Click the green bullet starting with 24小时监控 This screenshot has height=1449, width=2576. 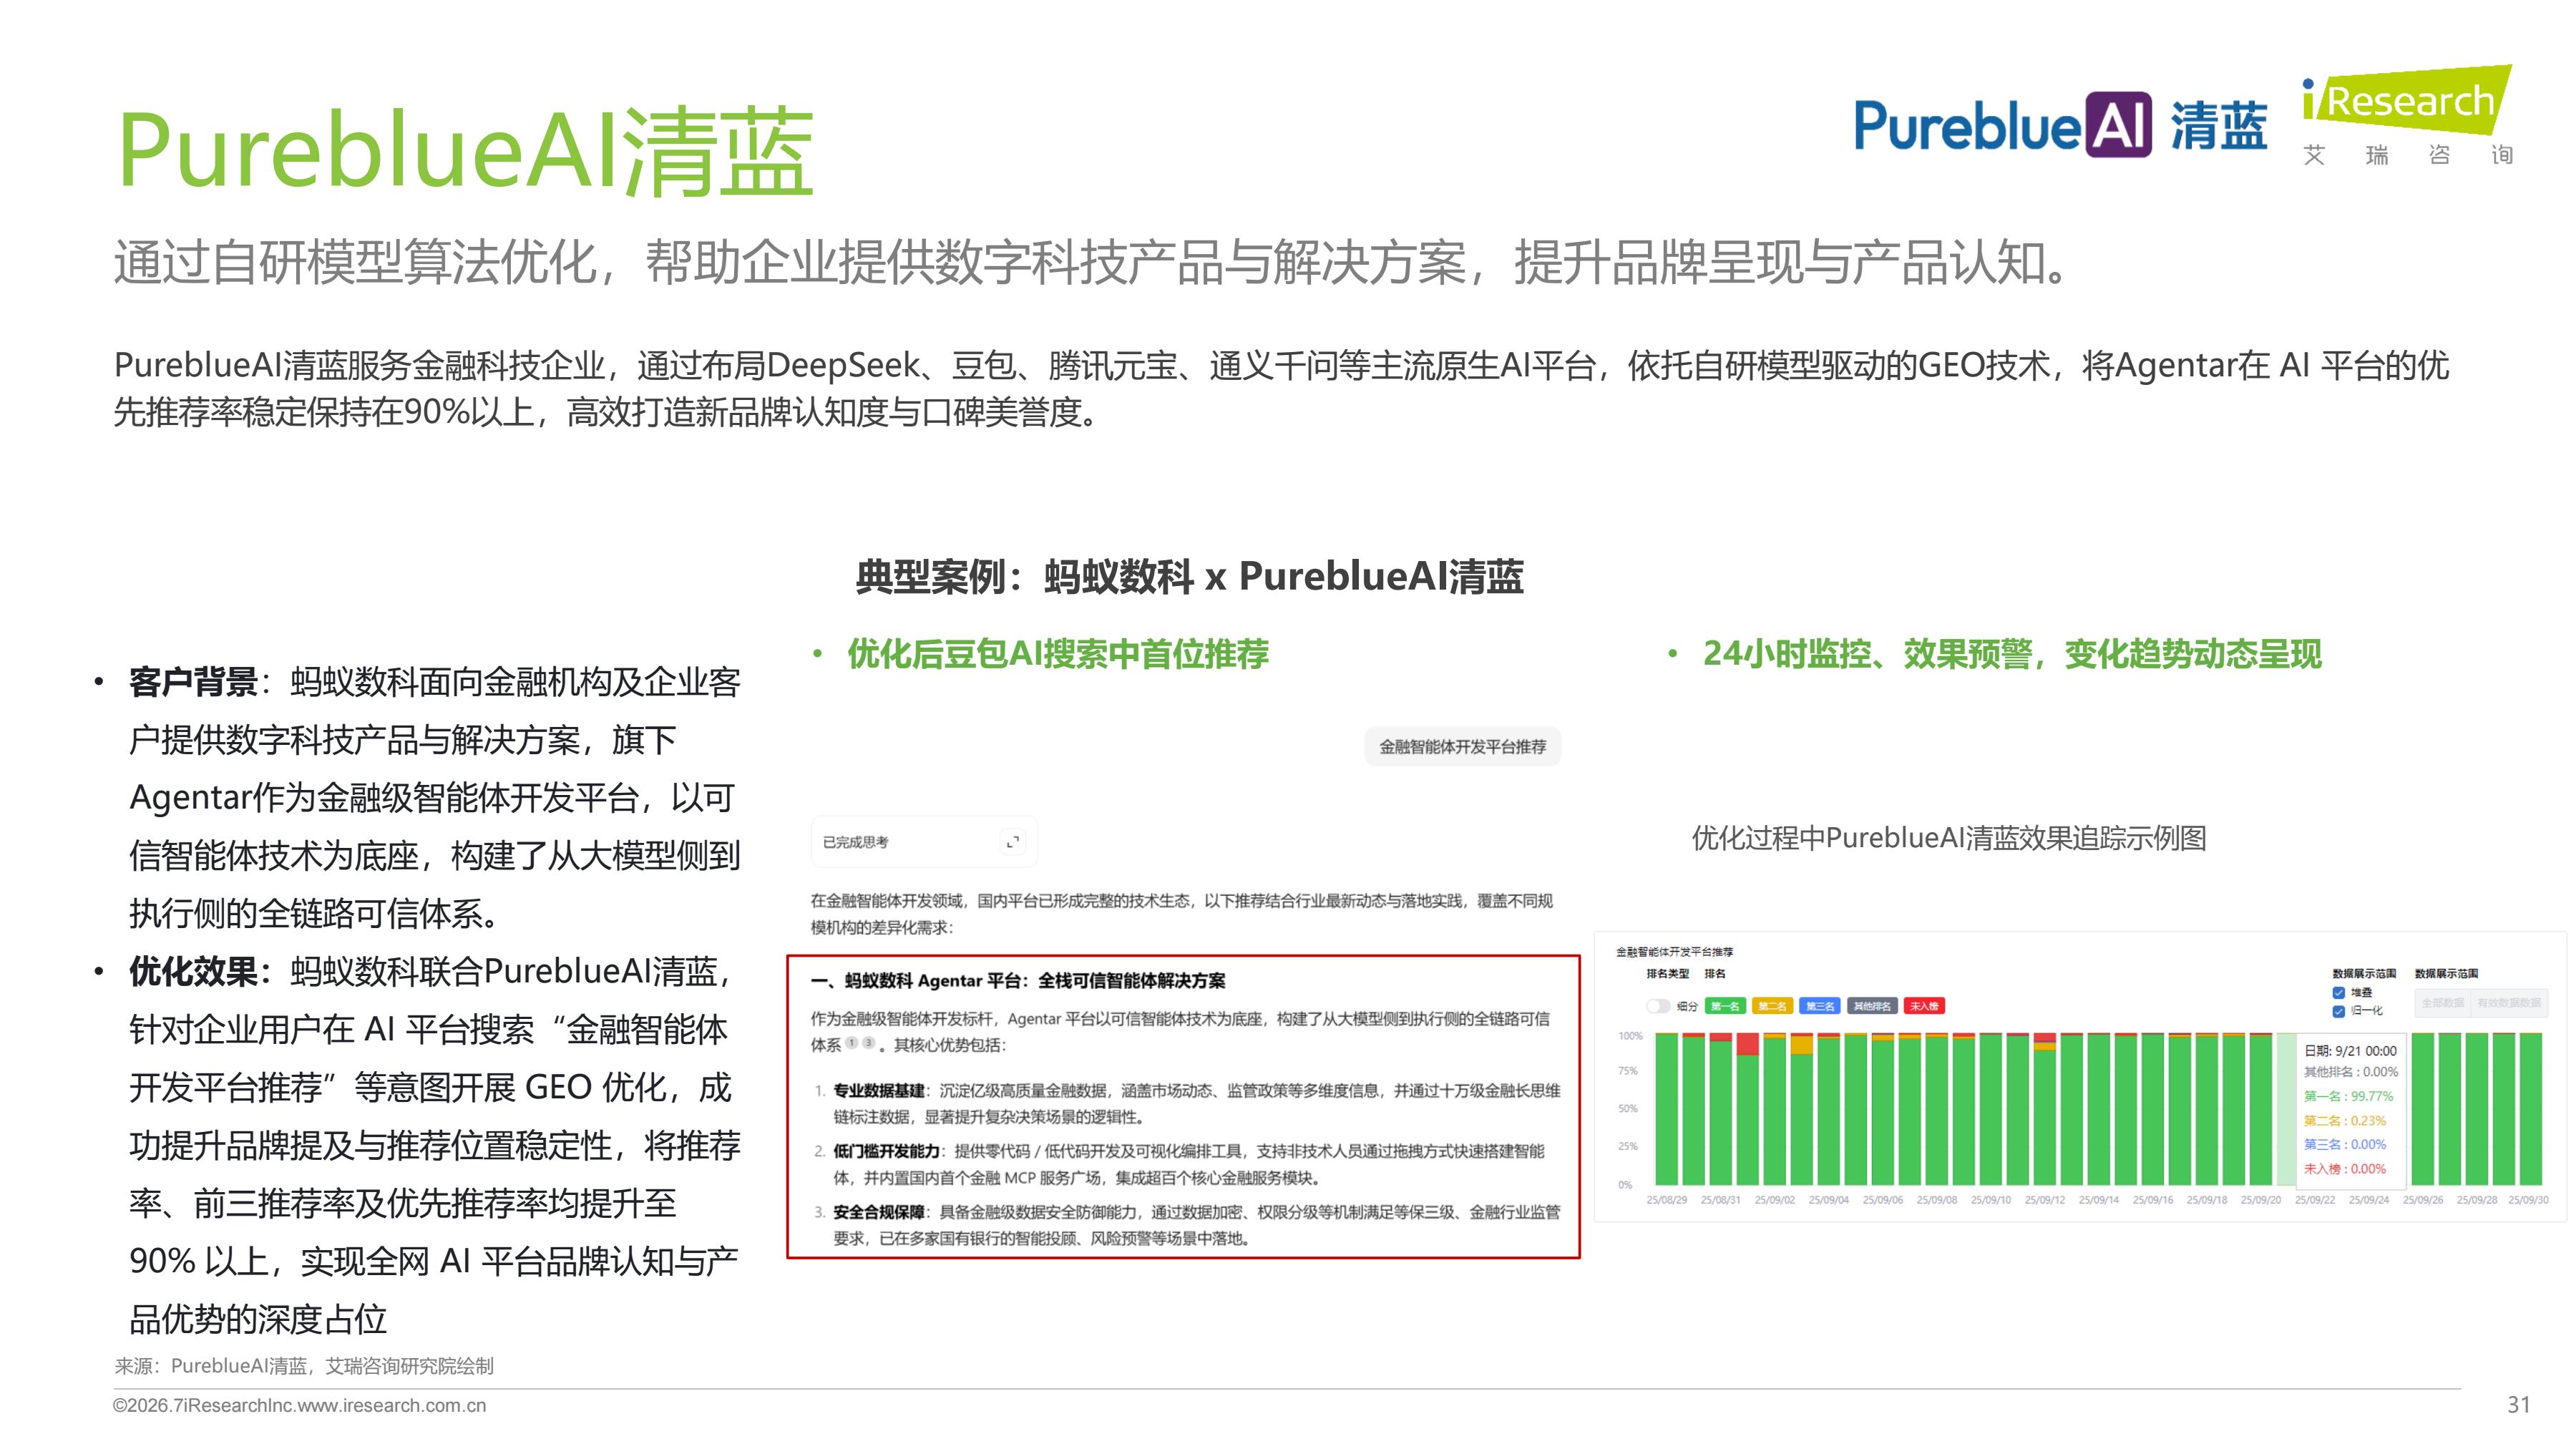2012,654
